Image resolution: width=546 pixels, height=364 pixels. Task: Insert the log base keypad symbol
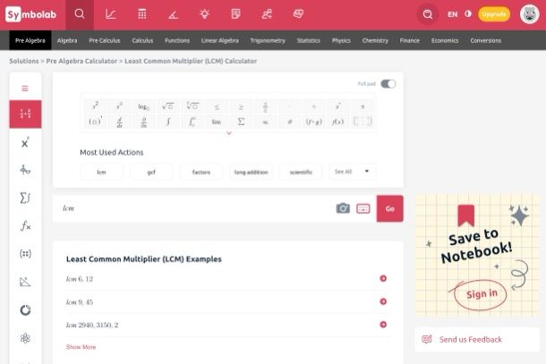coord(144,106)
